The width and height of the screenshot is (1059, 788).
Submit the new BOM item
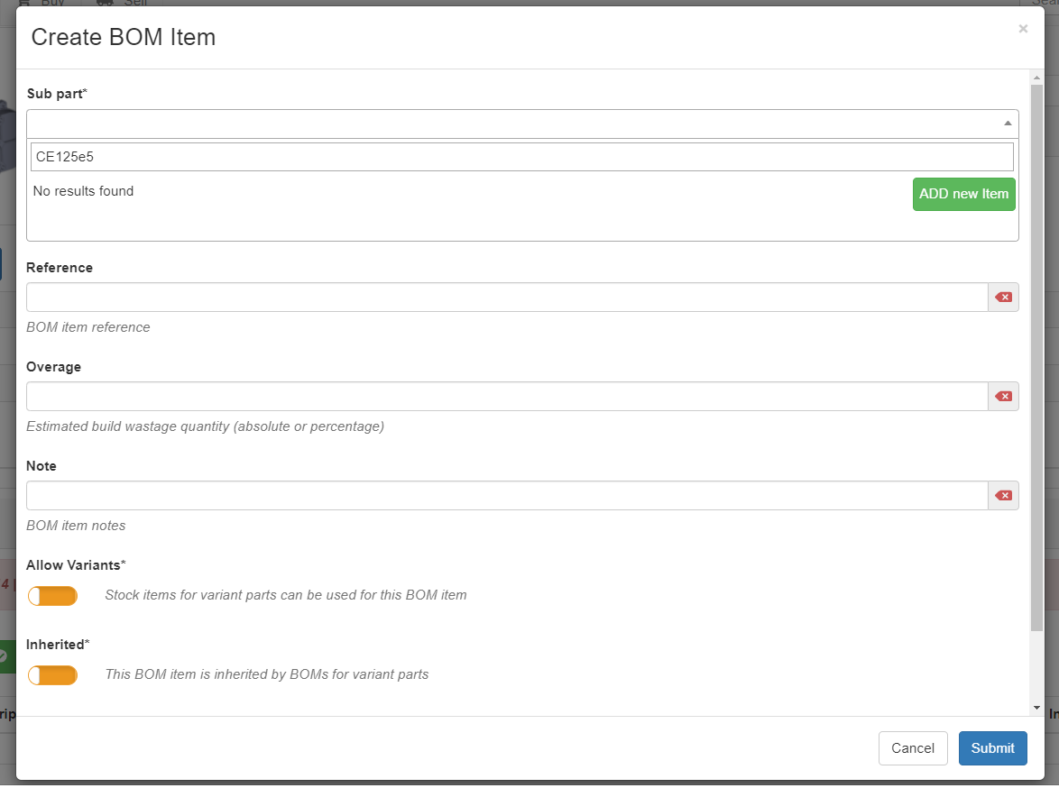pyautogui.click(x=992, y=747)
